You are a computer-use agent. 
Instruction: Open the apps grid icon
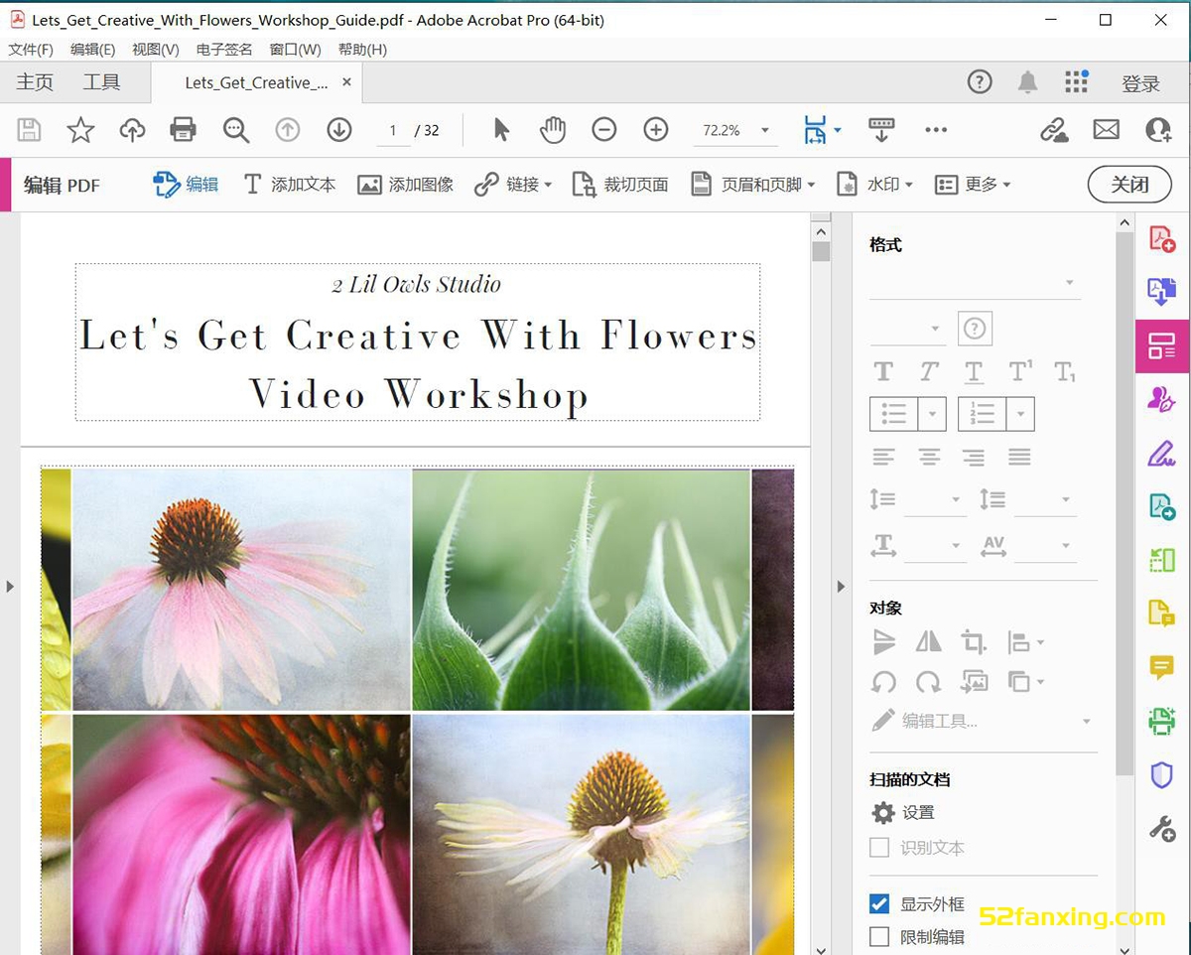1076,82
